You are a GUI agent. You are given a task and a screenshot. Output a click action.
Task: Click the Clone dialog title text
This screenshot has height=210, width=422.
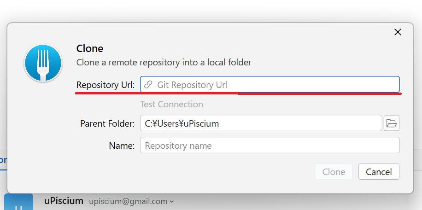coord(90,48)
